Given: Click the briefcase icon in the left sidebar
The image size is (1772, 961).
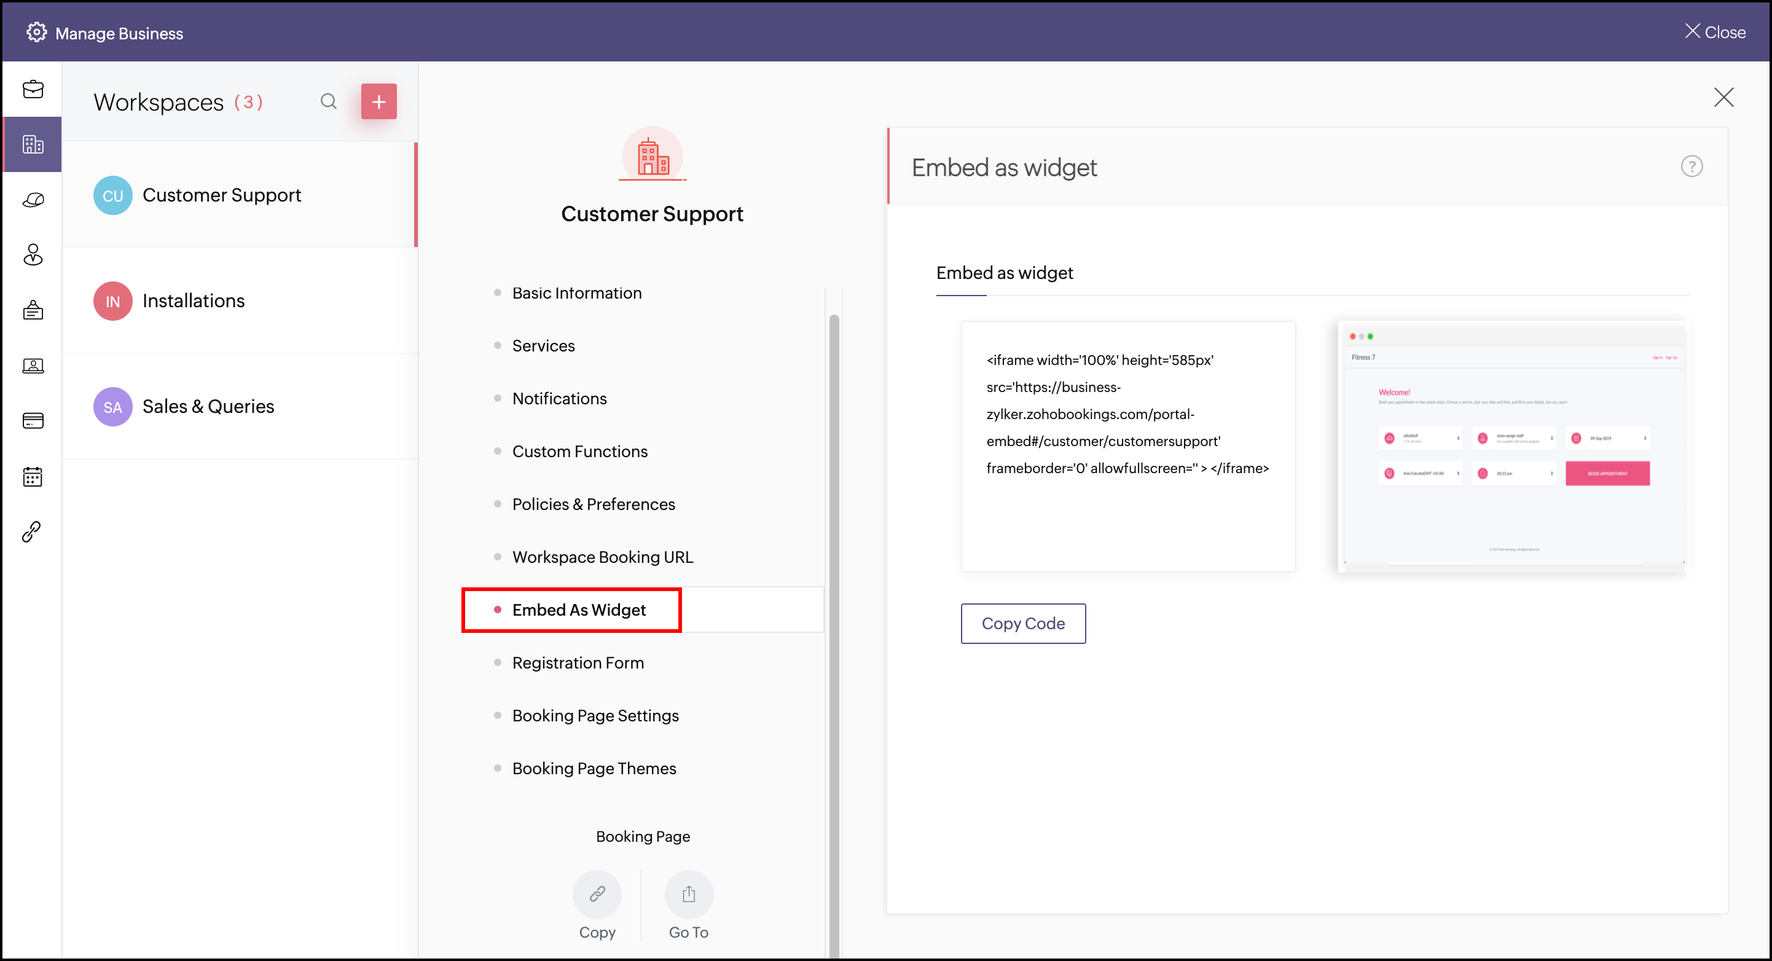Looking at the screenshot, I should point(33,90).
